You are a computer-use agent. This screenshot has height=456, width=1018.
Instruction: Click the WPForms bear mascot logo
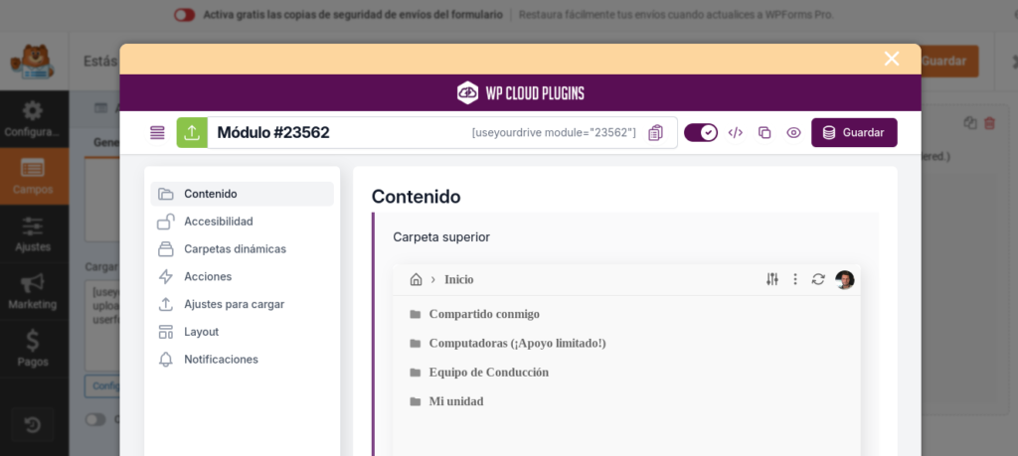(x=32, y=62)
